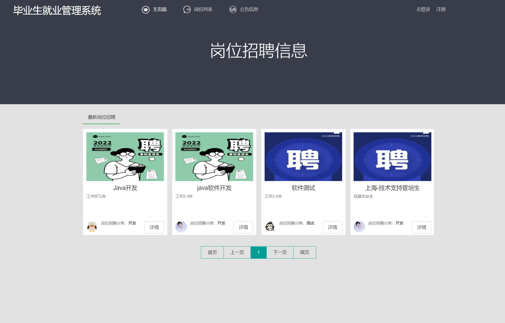Image resolution: width=505 pixels, height=323 pixels.
Task: Click the java软件开发 recruitment poster image
Action: (214, 157)
